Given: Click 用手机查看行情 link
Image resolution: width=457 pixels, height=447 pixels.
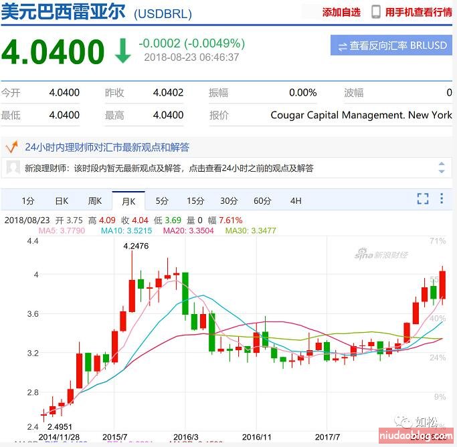Looking at the screenshot, I should click(418, 12).
